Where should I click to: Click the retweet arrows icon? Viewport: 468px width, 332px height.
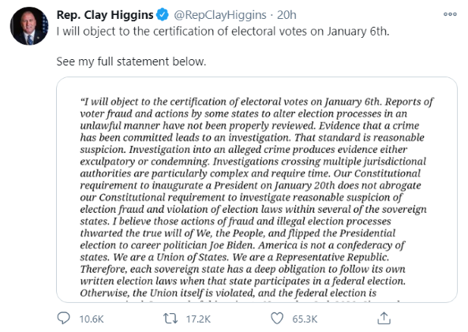tap(170, 319)
